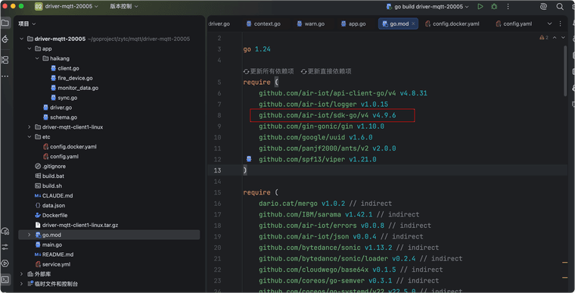Viewport: 575px width, 293px height.
Task: Click 更新直接依赖项 link
Action: (x=326, y=71)
